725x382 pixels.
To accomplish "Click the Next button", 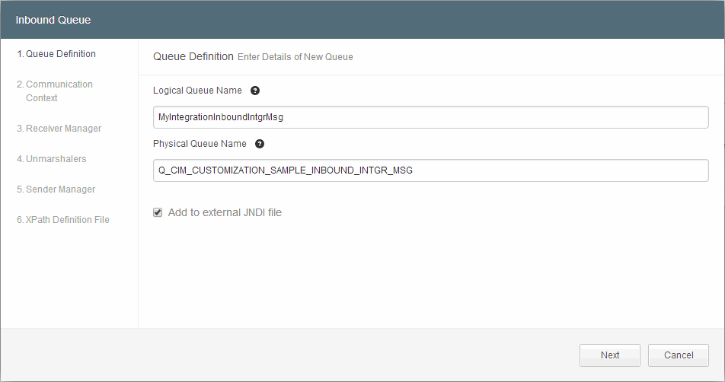I will [x=609, y=355].
